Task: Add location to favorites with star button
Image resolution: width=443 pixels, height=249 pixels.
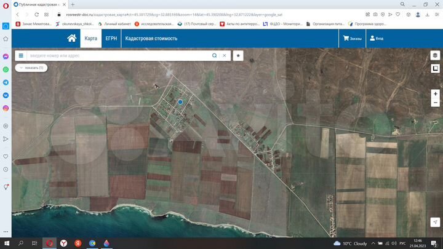Action: (x=238, y=55)
